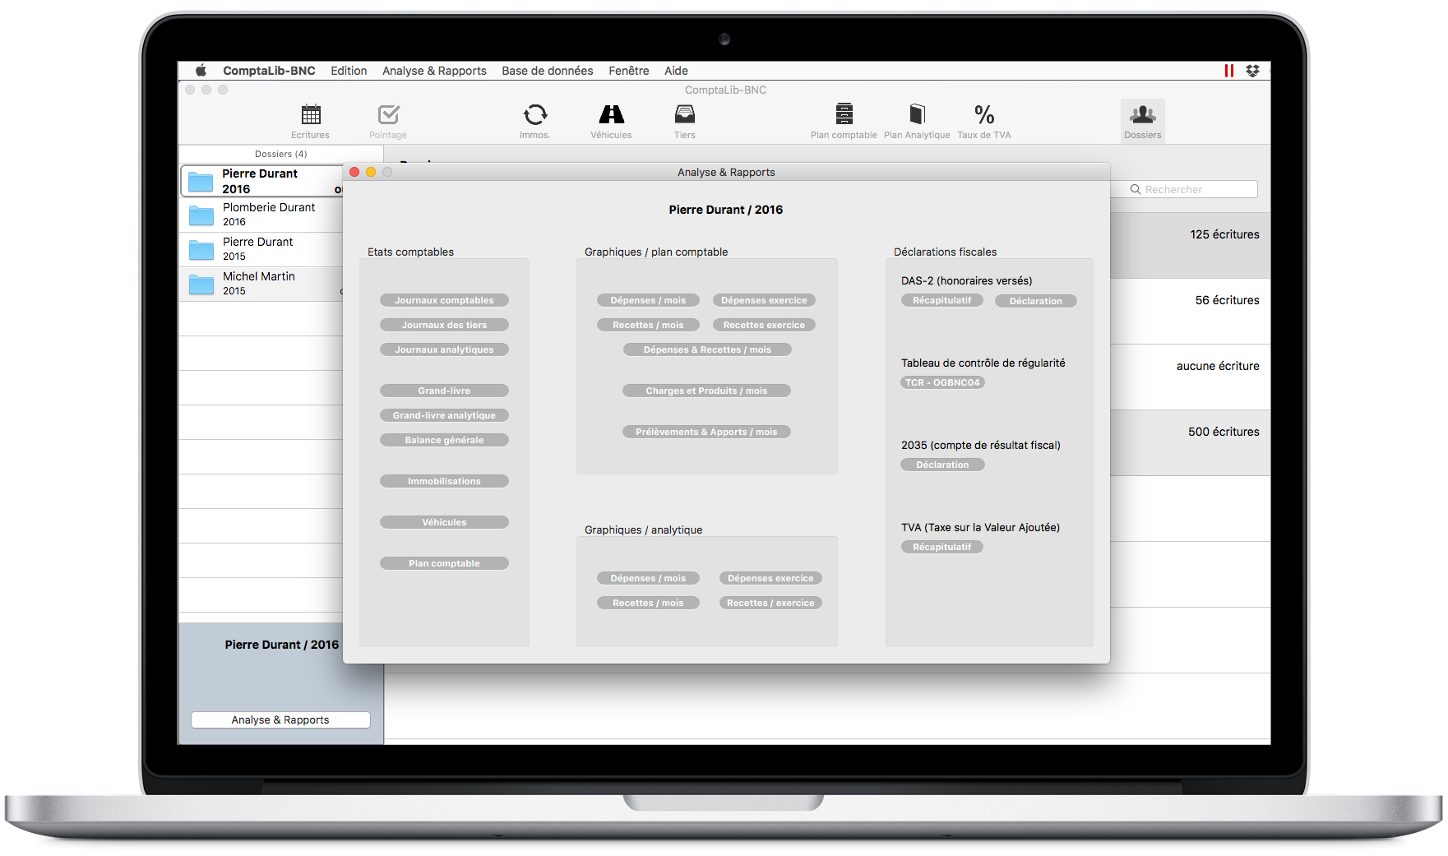The width and height of the screenshot is (1448, 856).
Task: Click the Dropbox menu bar icon
Action: point(1252,71)
